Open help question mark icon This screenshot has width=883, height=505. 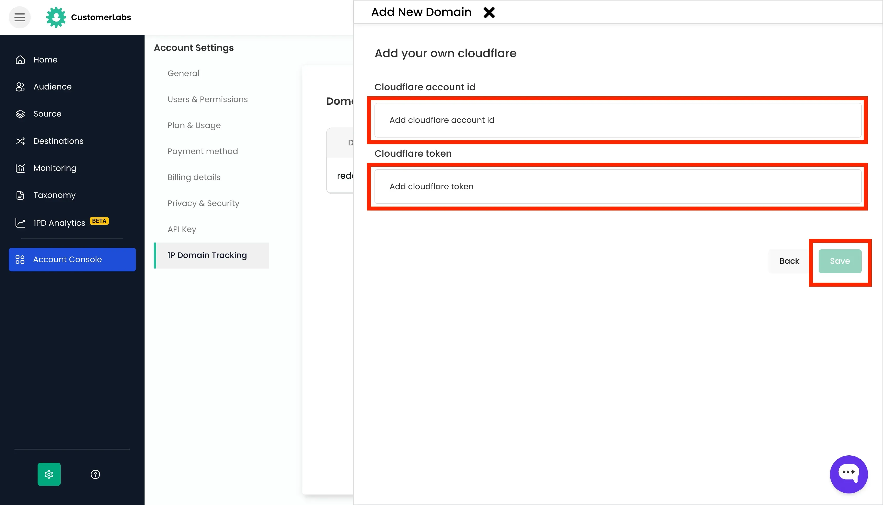(x=95, y=474)
